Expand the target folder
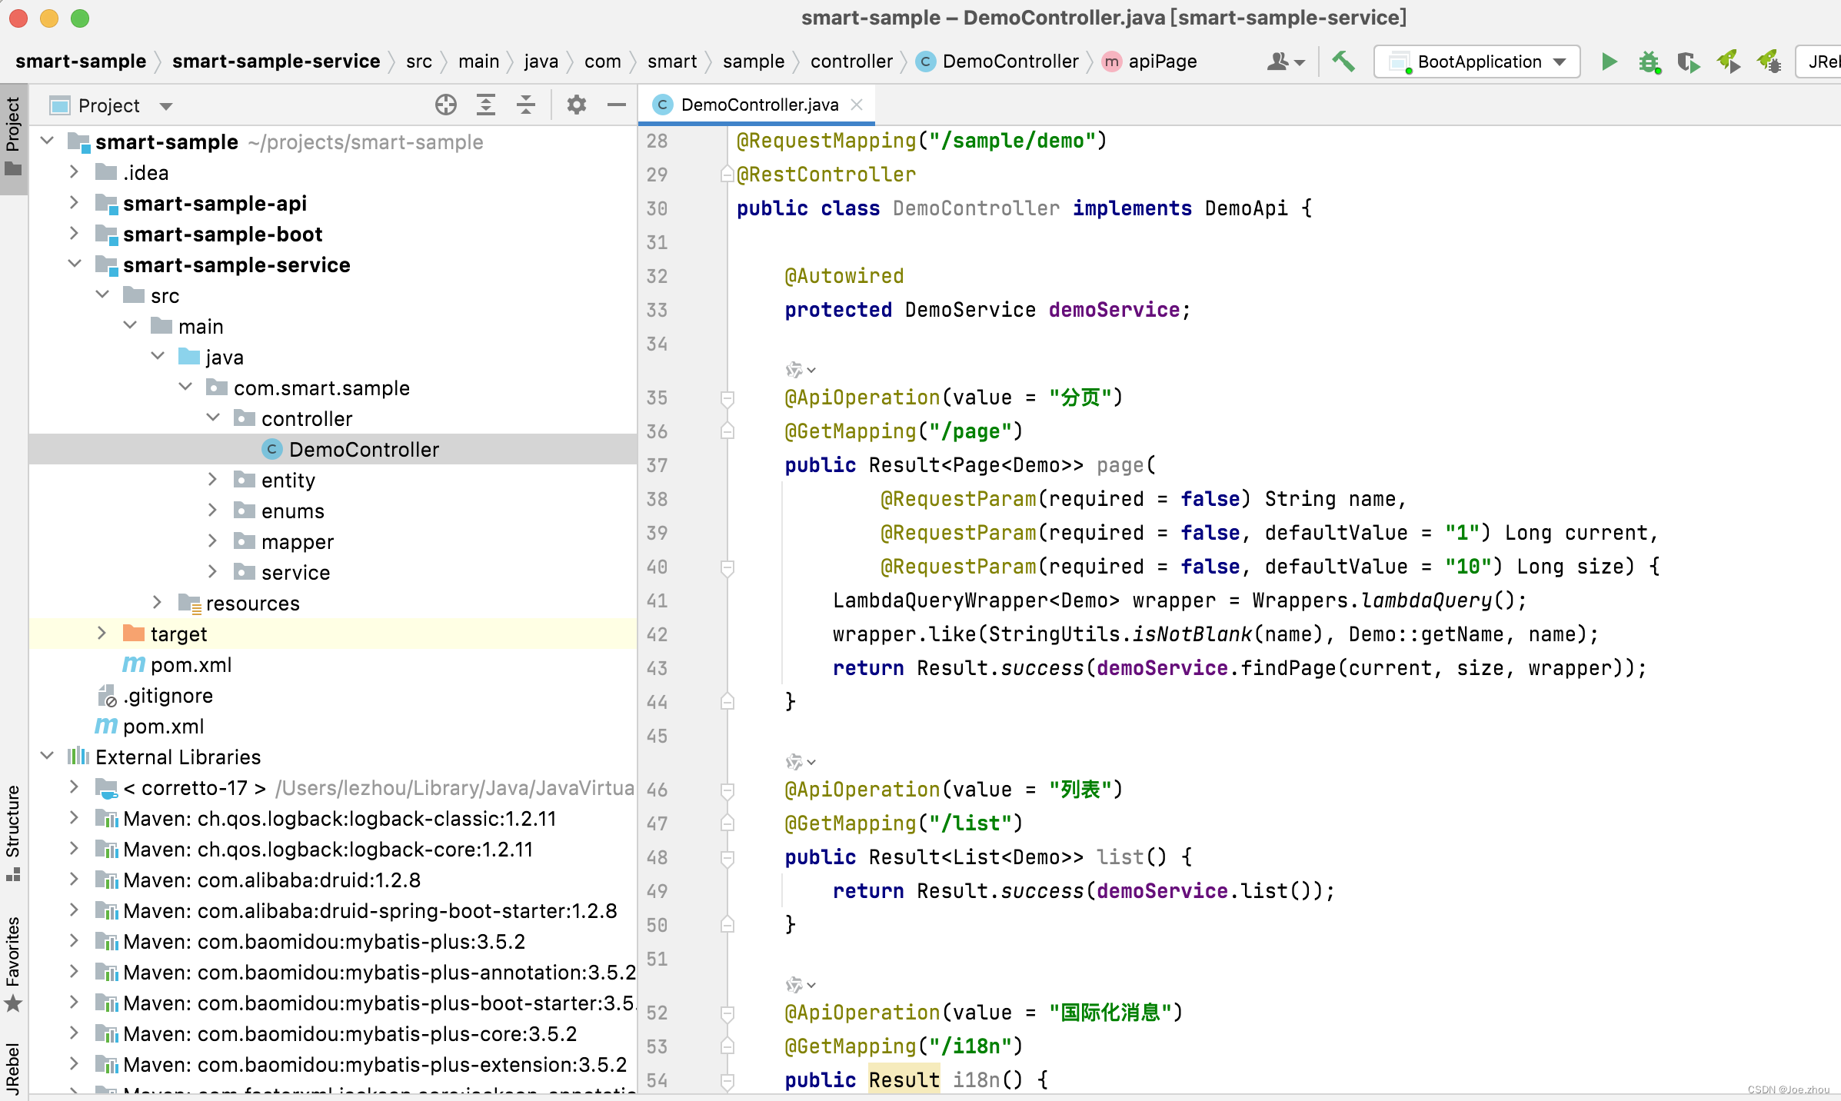The width and height of the screenshot is (1841, 1101). 102,634
